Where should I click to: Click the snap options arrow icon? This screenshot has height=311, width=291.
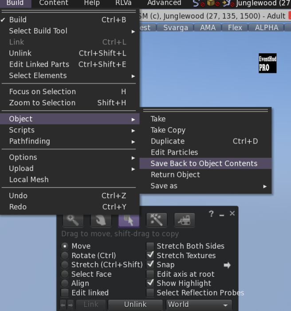tap(227, 265)
